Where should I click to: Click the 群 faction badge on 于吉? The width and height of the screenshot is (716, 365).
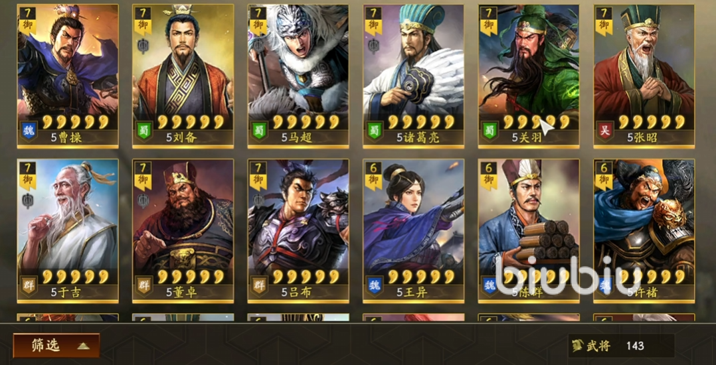[29, 285]
